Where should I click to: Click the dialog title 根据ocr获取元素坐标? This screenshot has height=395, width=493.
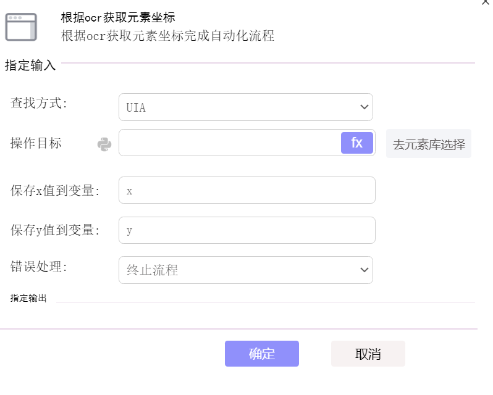coord(118,17)
